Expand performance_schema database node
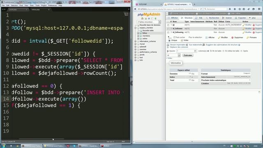Screen dimensions: 263x148 click(136, 52)
